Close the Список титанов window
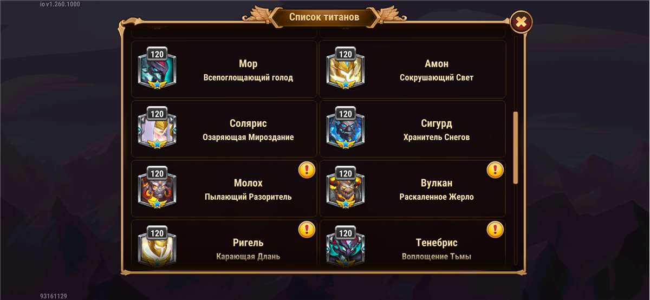Viewport: 650px width, 300px height. click(x=521, y=22)
